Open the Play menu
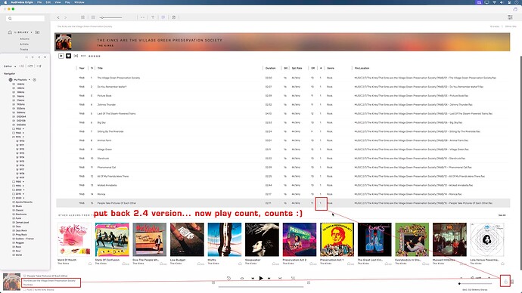Screen dimensions: 522x293 [x=67, y=2]
